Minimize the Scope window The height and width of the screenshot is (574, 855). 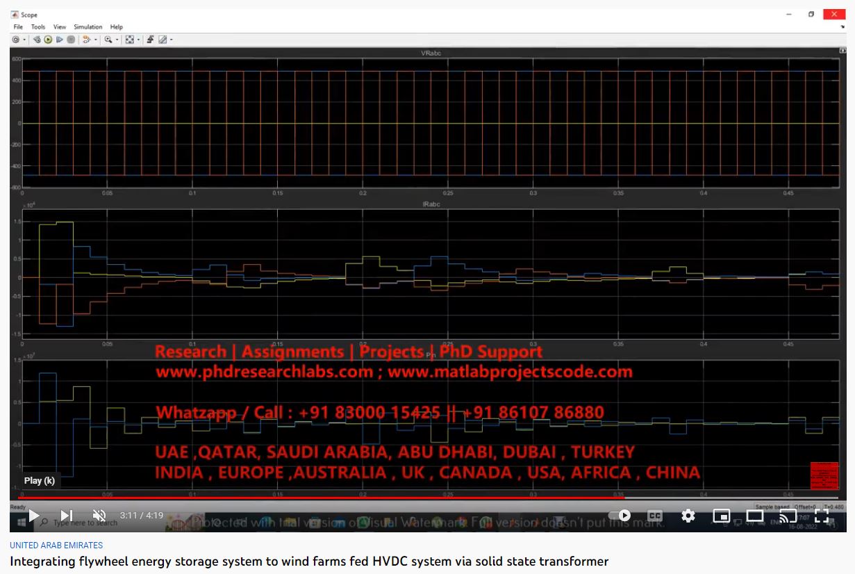coord(790,14)
